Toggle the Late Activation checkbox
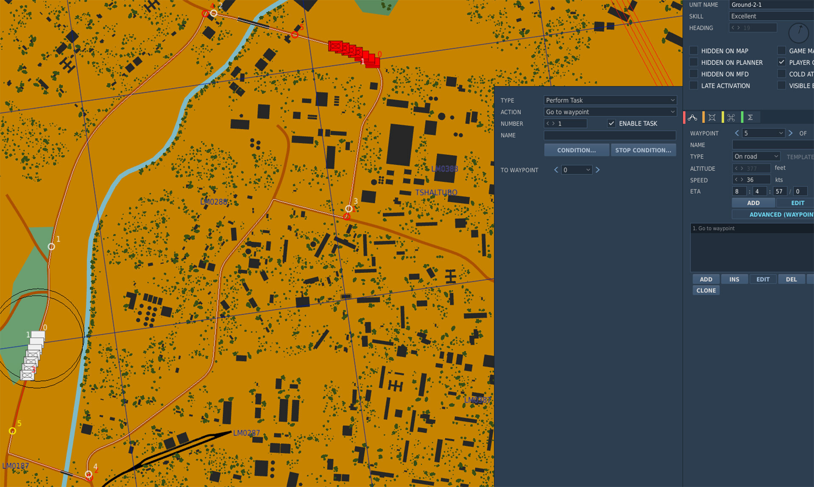This screenshot has width=814, height=487. tap(694, 85)
